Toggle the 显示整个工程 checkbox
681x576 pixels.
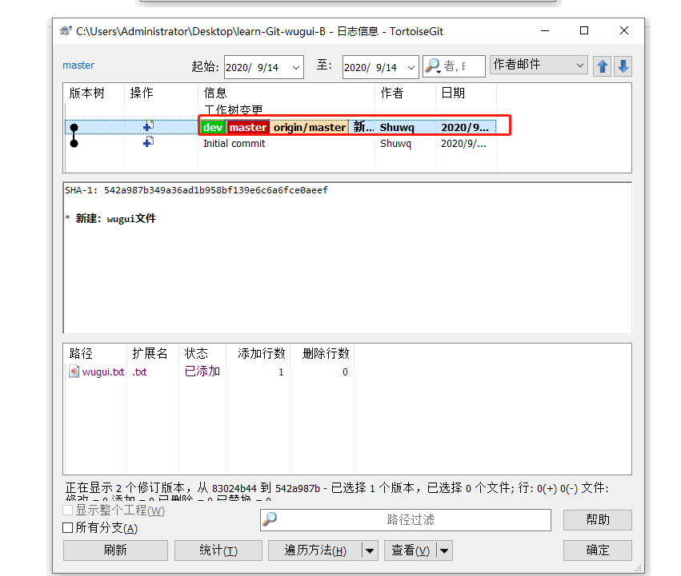point(68,510)
